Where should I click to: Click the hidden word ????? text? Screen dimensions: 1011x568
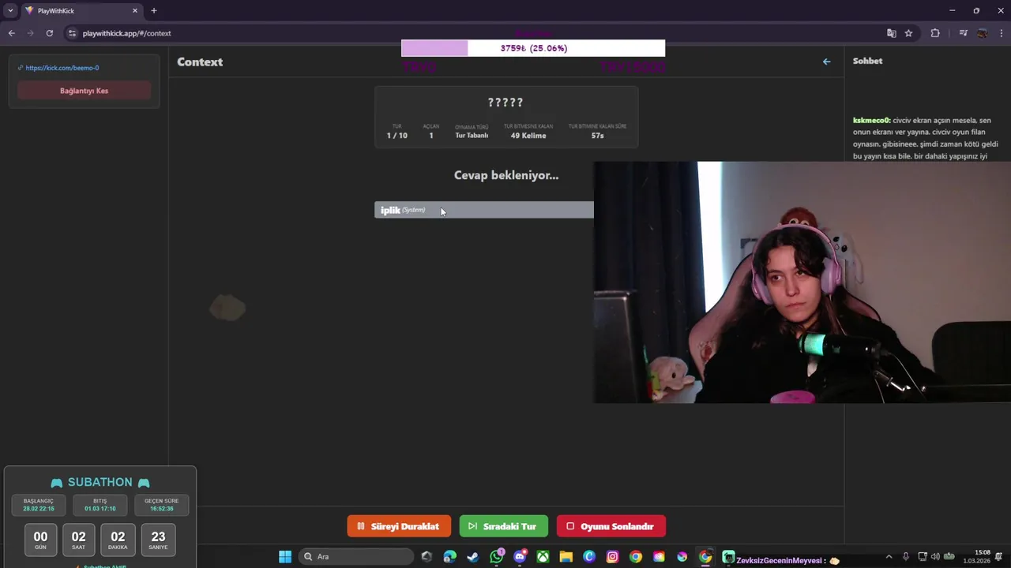(x=505, y=103)
